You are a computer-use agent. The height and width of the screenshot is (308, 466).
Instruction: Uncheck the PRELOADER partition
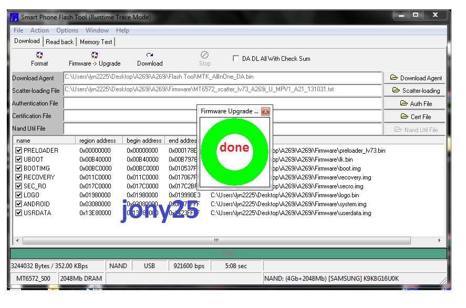pos(19,151)
